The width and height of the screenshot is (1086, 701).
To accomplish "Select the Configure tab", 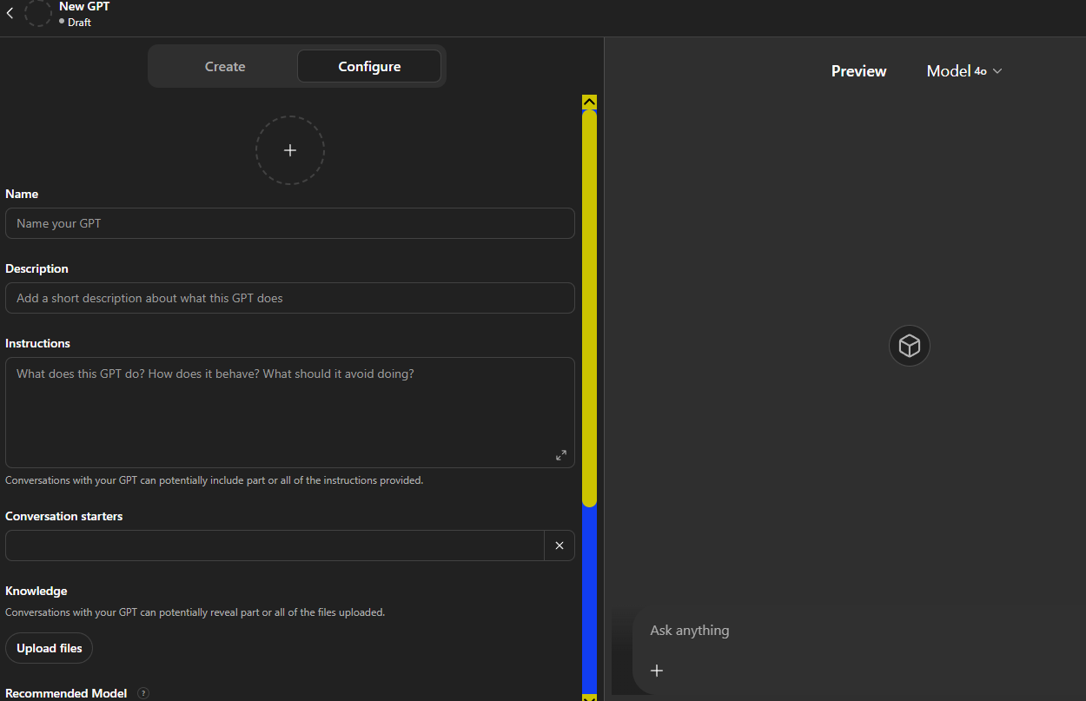I will click(x=369, y=67).
